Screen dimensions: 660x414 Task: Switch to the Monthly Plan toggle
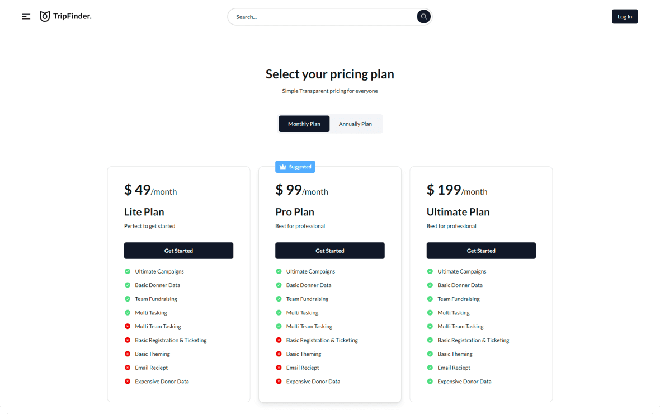[304, 124]
